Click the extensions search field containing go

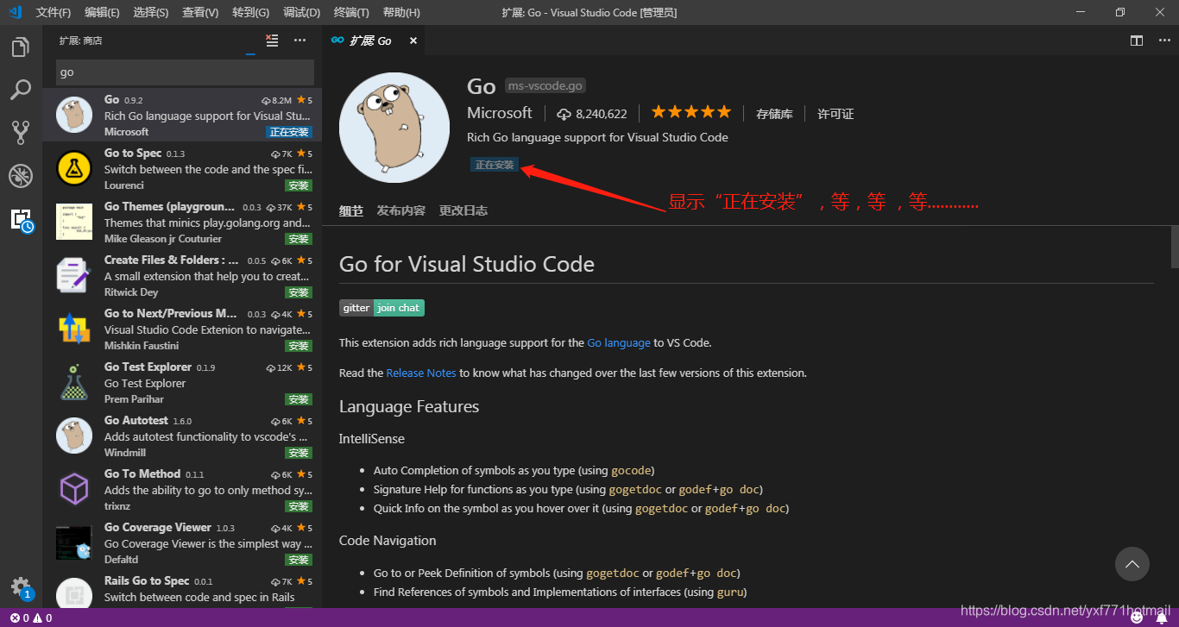(185, 72)
